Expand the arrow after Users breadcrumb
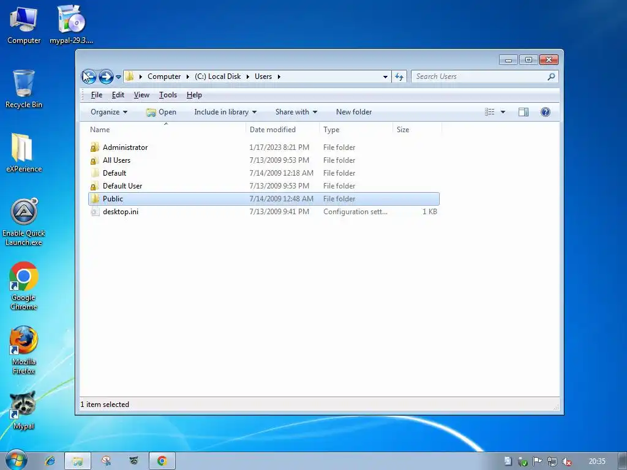627x470 pixels. click(x=279, y=76)
